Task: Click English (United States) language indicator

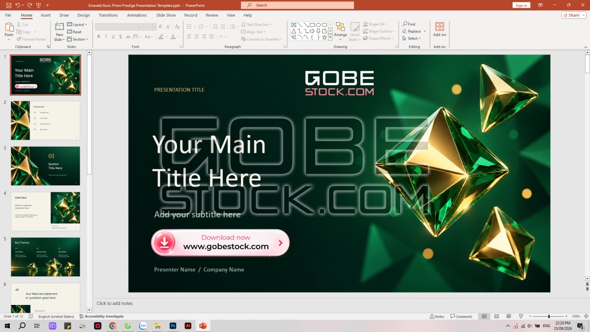Action: point(57,316)
